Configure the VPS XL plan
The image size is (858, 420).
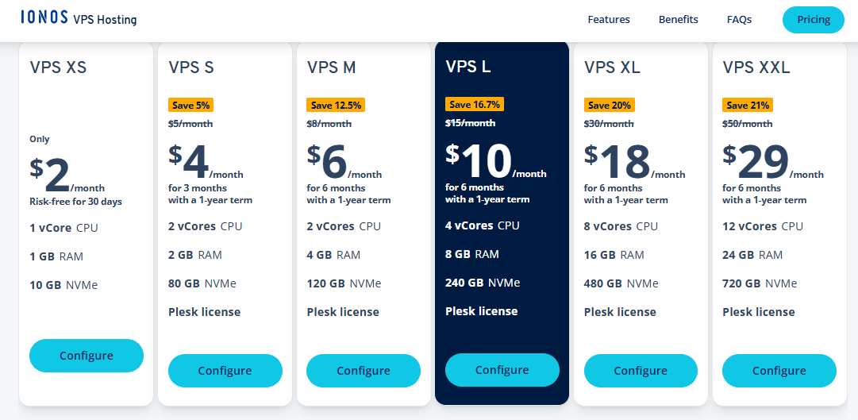click(x=641, y=371)
